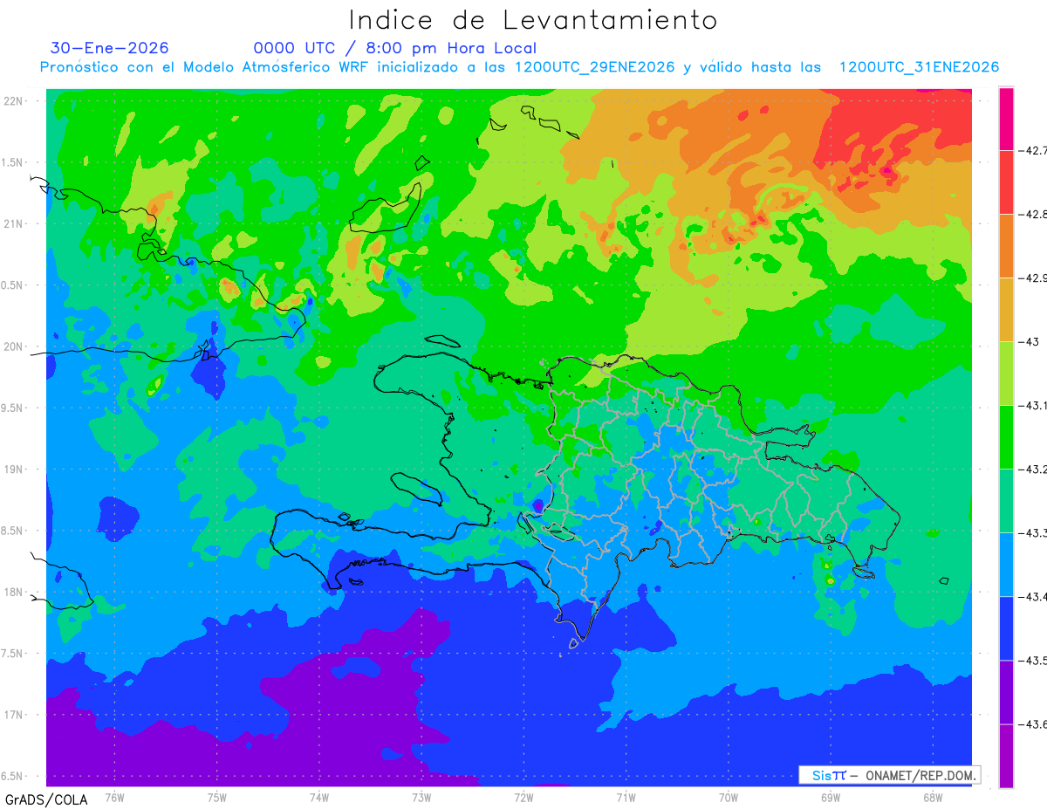Image resolution: width=1047 pixels, height=809 pixels.
Task: Click the '69W' longitude label
Action: point(831,798)
